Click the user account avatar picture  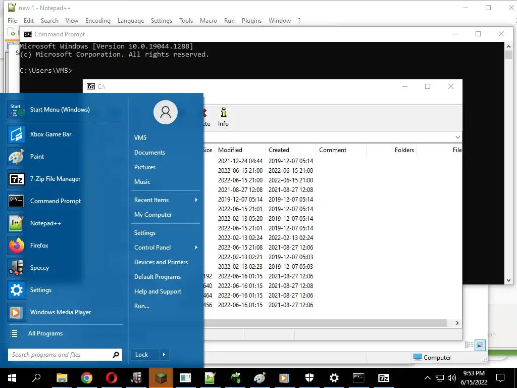tap(166, 112)
